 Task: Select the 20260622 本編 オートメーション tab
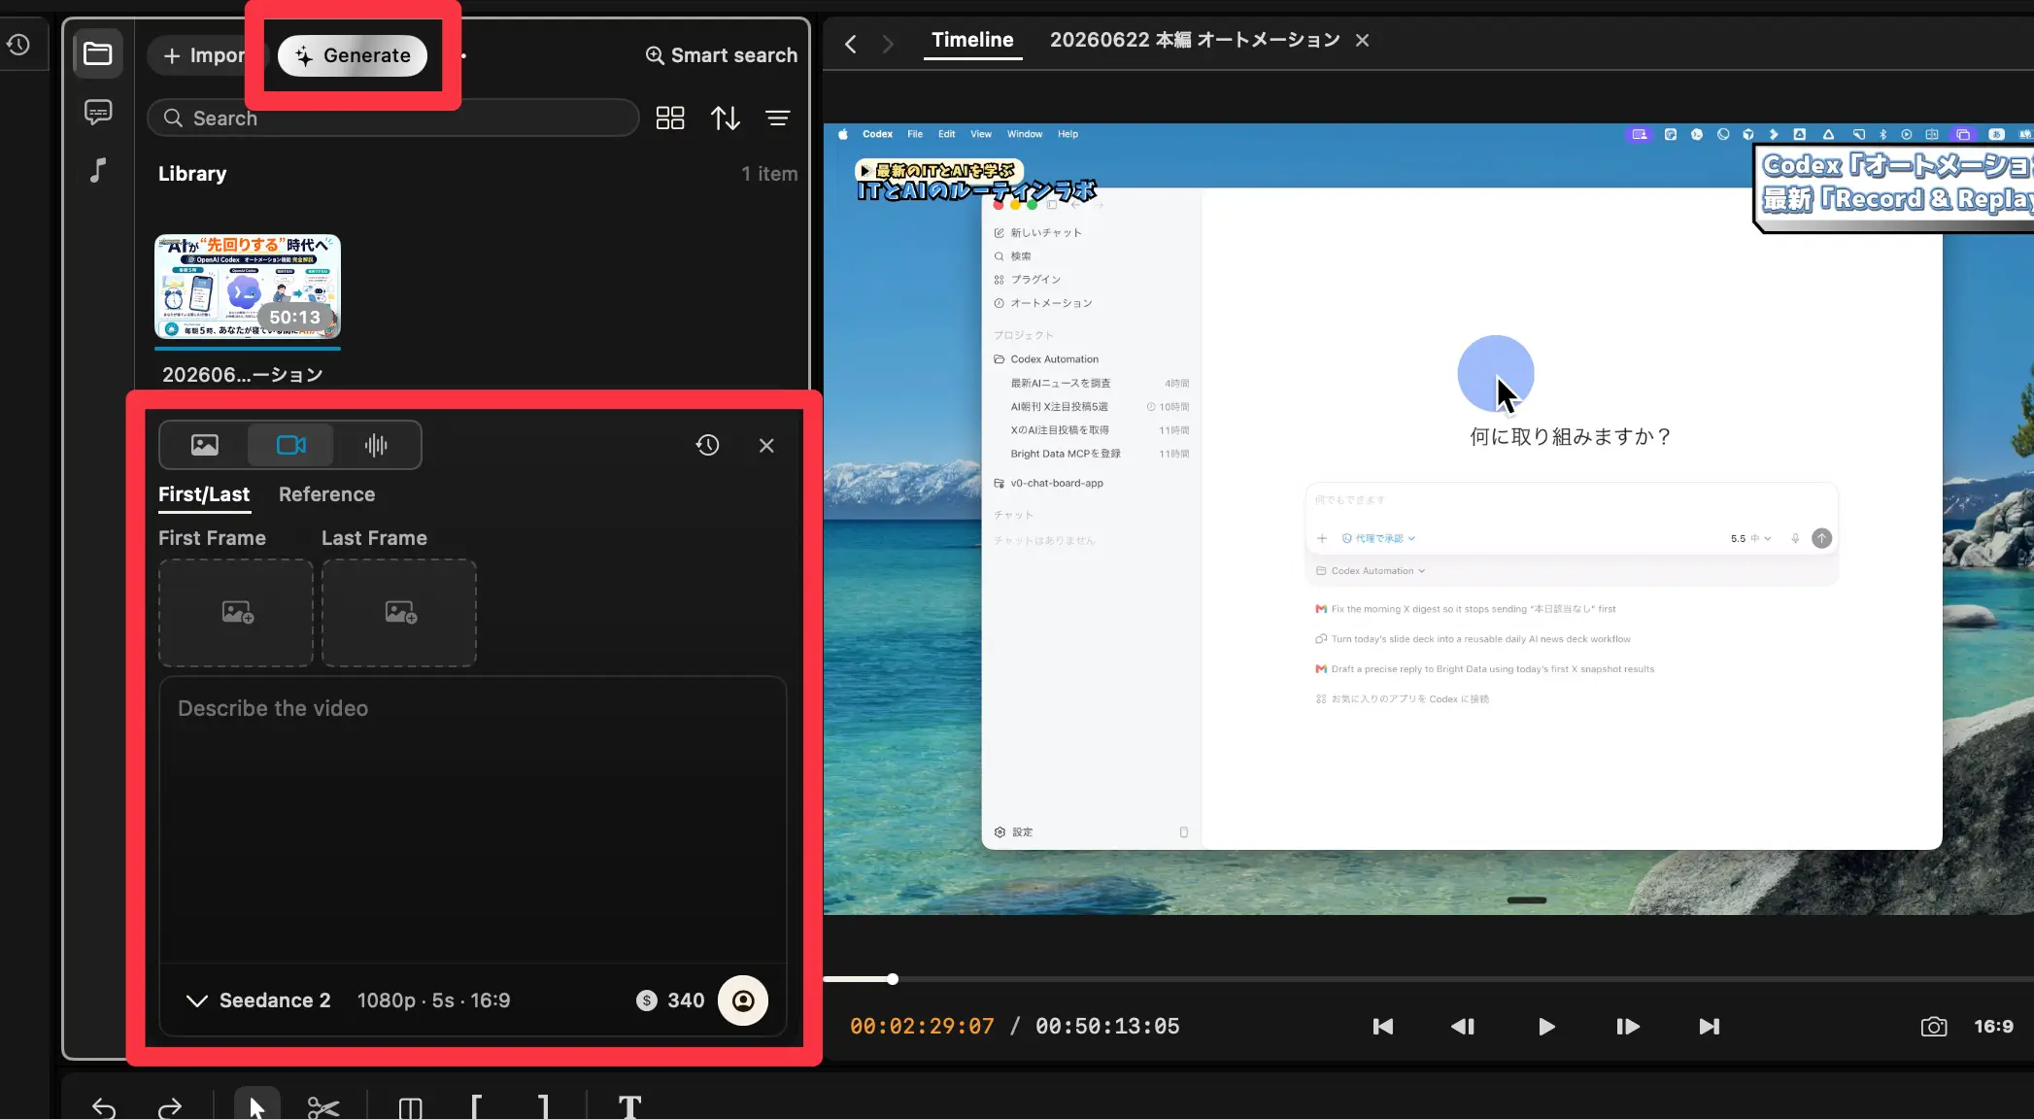coord(1195,40)
